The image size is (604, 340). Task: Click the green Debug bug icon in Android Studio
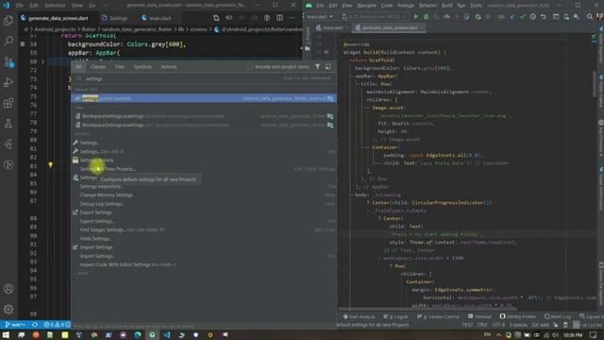[x=426, y=17]
